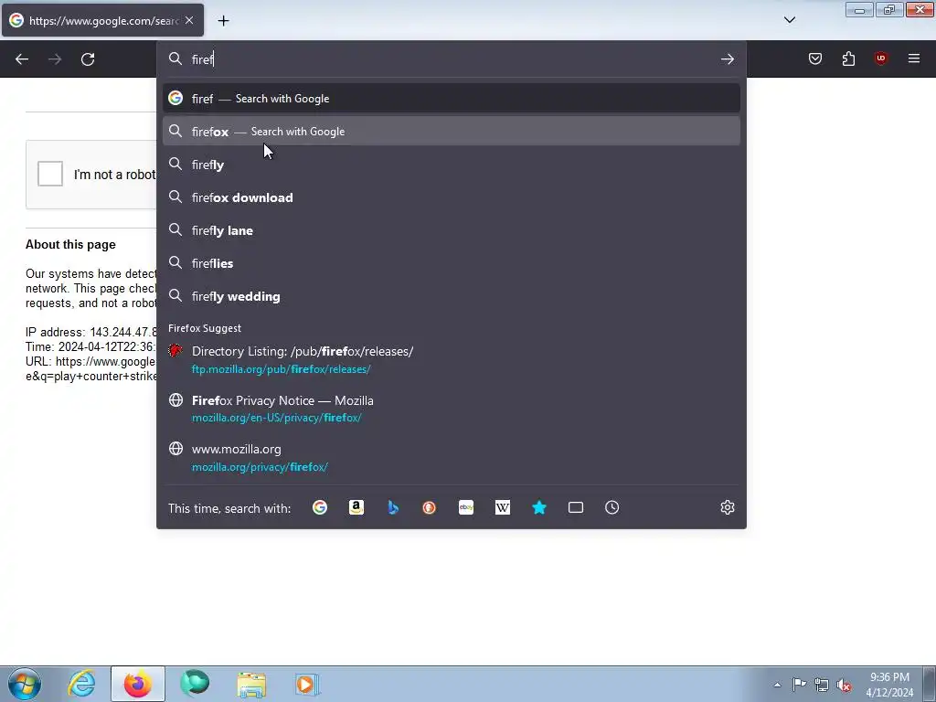Click the browser forward arrow
The width and height of the screenshot is (936, 702).
point(55,59)
